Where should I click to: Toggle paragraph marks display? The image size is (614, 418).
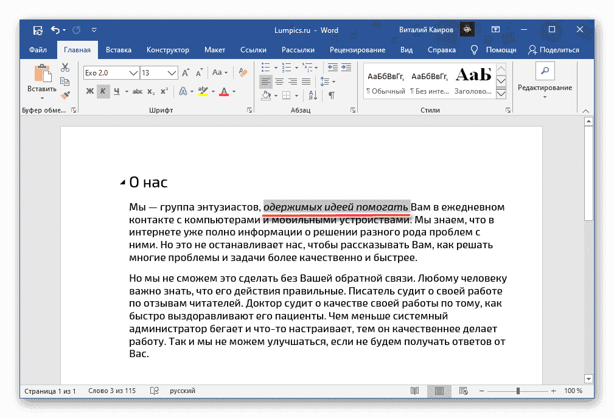point(332,96)
